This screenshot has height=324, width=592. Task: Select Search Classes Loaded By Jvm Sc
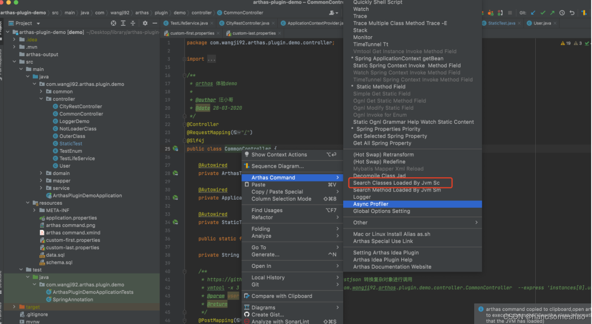tap(412, 183)
